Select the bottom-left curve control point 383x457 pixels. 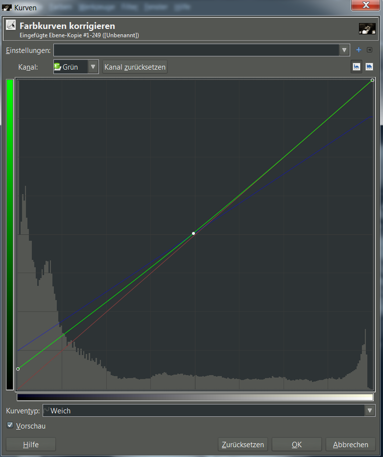[x=18, y=369]
